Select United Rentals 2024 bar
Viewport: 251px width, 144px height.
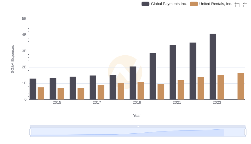[241, 86]
